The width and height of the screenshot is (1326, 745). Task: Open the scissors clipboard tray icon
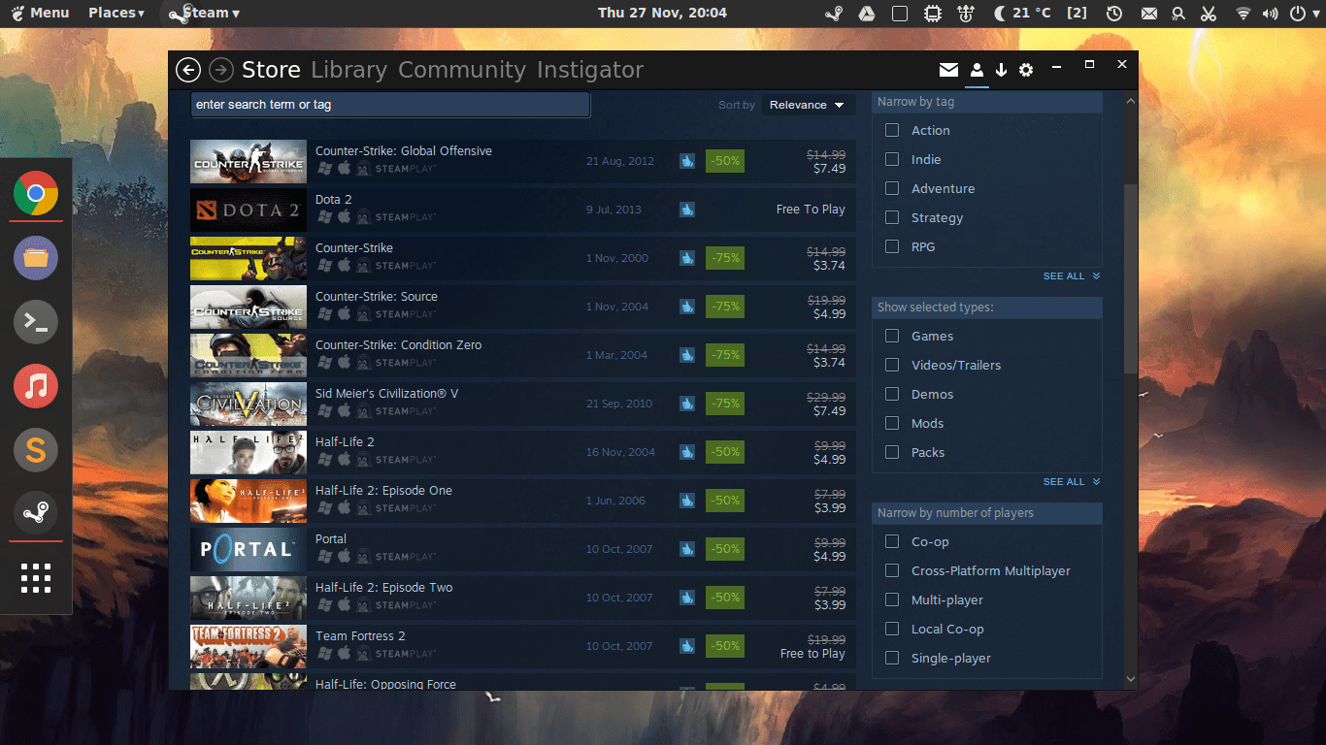[x=1208, y=13]
